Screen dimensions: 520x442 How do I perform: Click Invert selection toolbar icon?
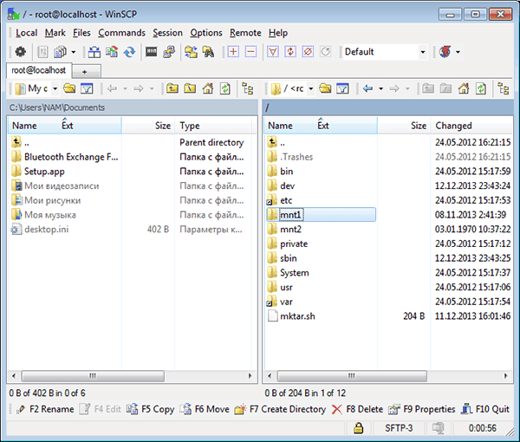click(290, 52)
